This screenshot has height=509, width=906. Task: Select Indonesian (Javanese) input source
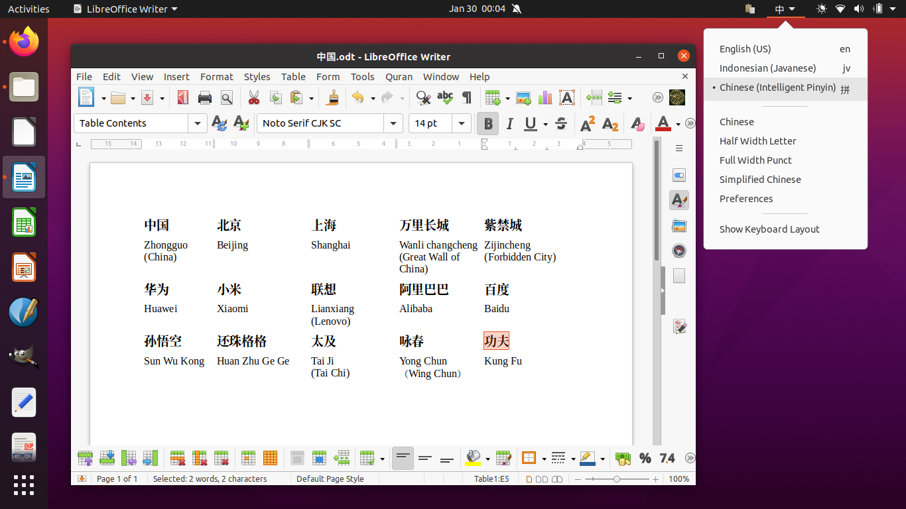pos(785,68)
